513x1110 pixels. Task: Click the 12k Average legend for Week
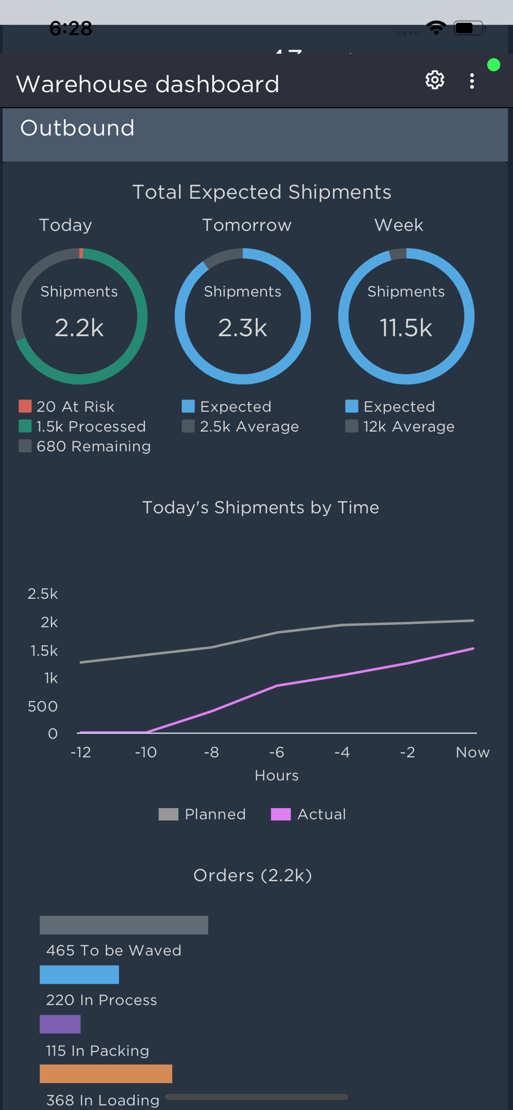[x=400, y=426]
